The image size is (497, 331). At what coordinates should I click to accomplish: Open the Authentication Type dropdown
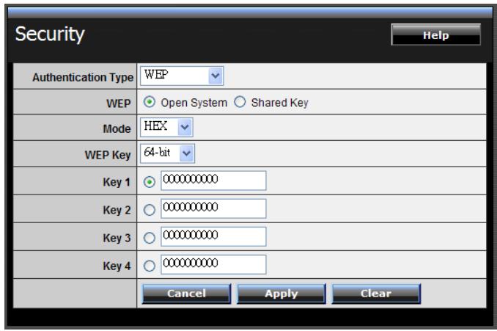(x=182, y=76)
